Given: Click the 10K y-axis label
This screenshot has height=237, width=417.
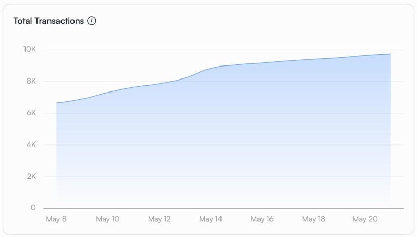Looking at the screenshot, I should 29,50.
